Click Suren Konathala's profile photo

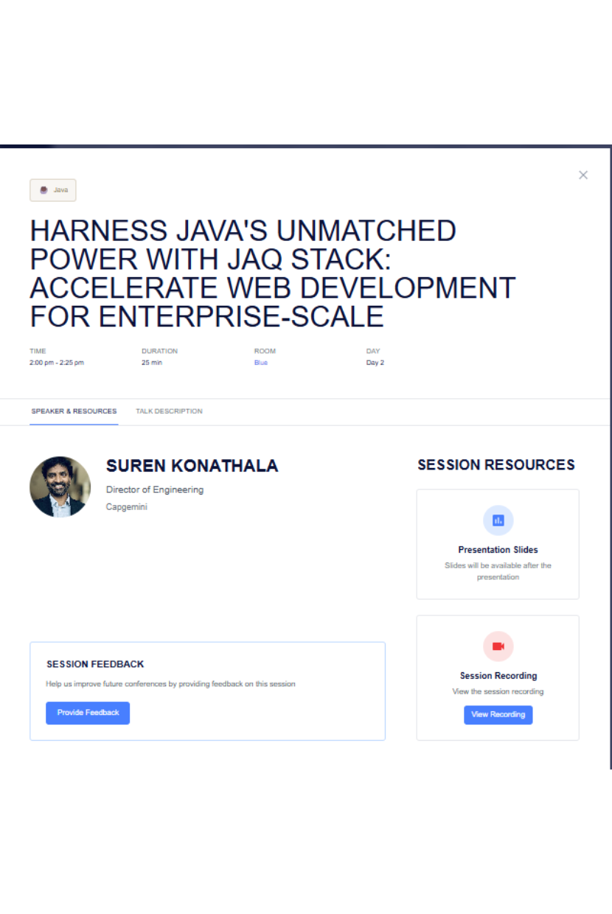click(60, 486)
